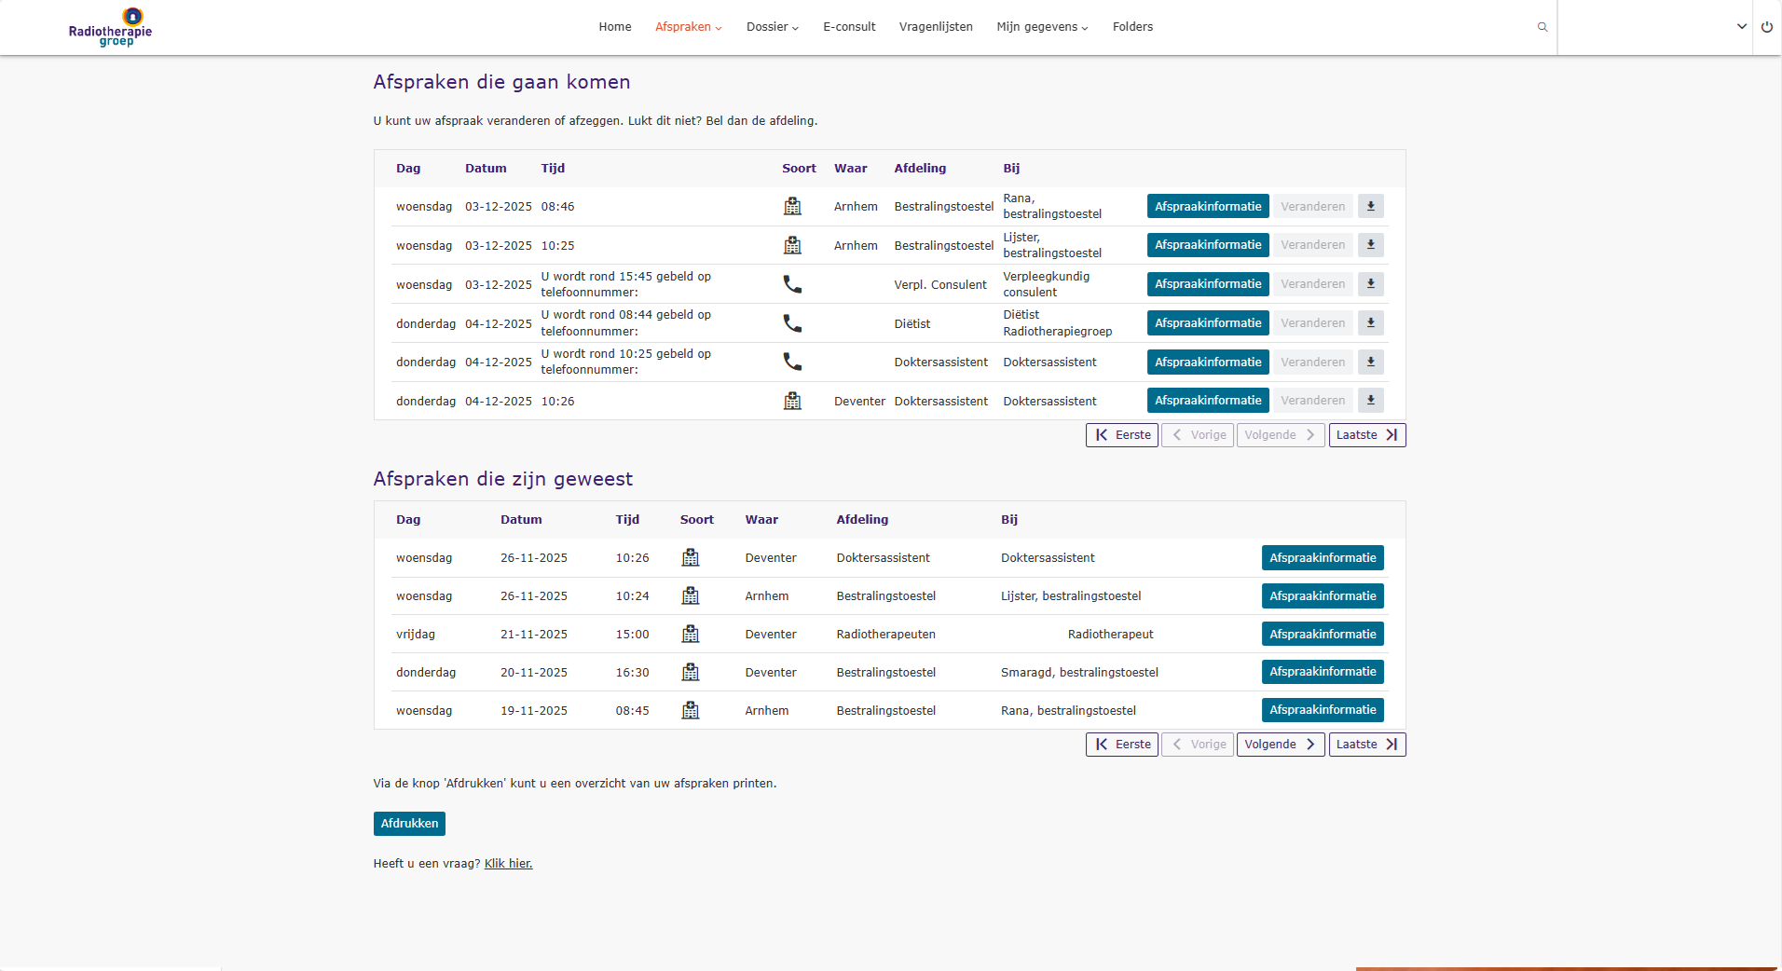Viewport: 1782px width, 971px height.
Task: Open the Folders menu item
Action: click(1132, 27)
